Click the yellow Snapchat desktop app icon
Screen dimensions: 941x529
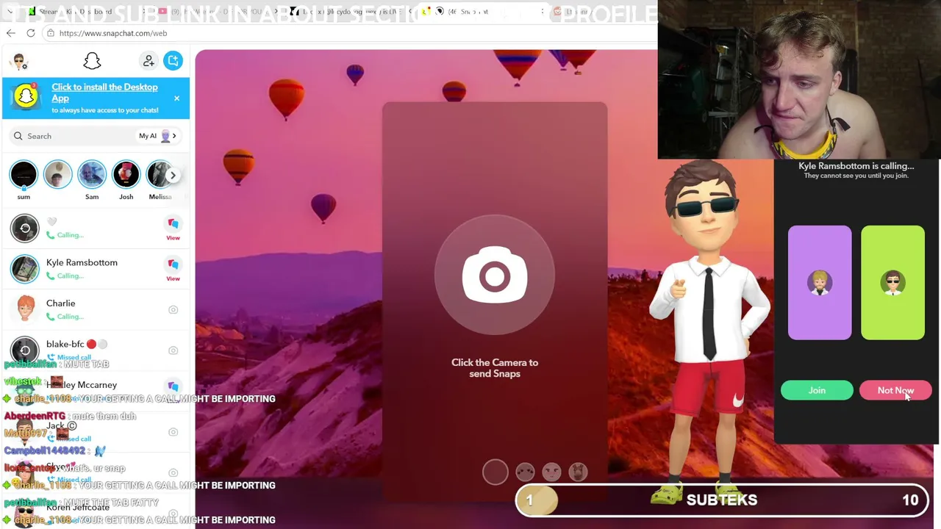pyautogui.click(x=26, y=97)
